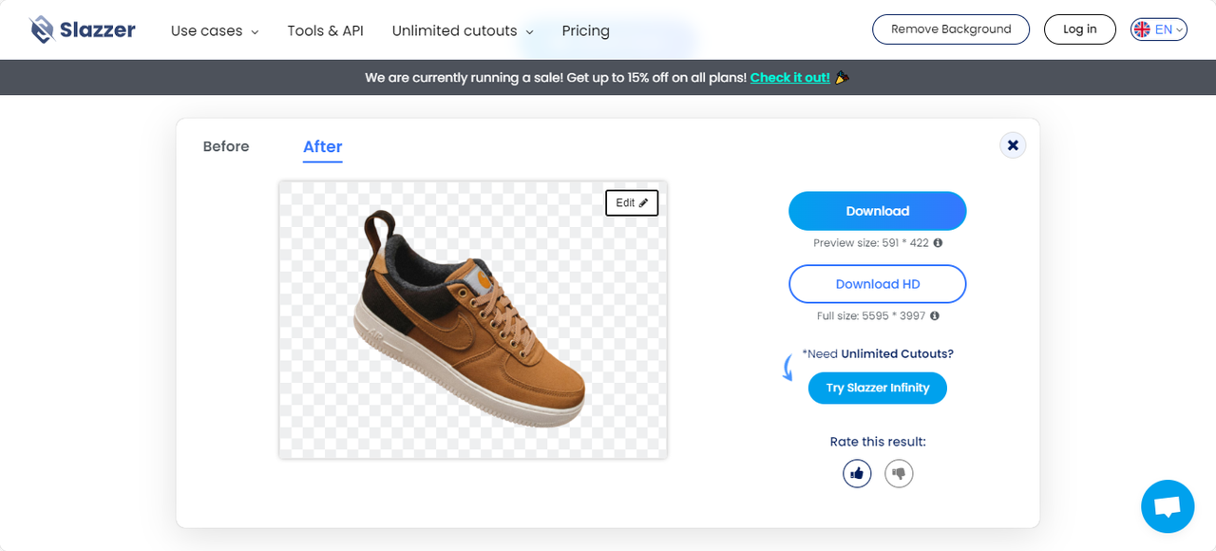This screenshot has height=551, width=1216.
Task: Click the info icon beside Full size
Action: click(935, 315)
